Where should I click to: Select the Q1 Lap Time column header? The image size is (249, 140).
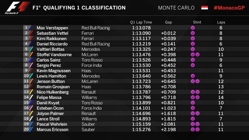pyautogui.click(x=141, y=22)
